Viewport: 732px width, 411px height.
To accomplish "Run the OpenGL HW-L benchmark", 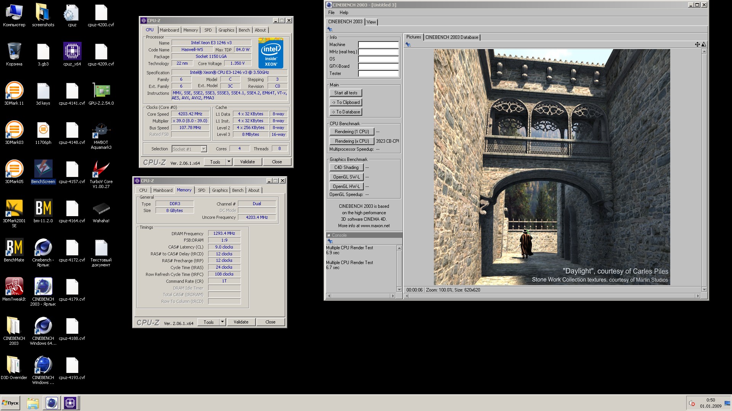I will [x=347, y=186].
